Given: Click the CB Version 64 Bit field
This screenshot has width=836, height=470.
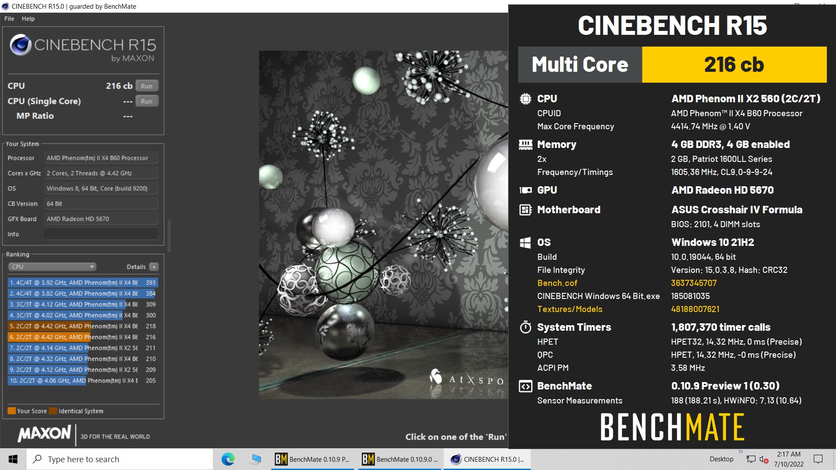Looking at the screenshot, I should [101, 204].
